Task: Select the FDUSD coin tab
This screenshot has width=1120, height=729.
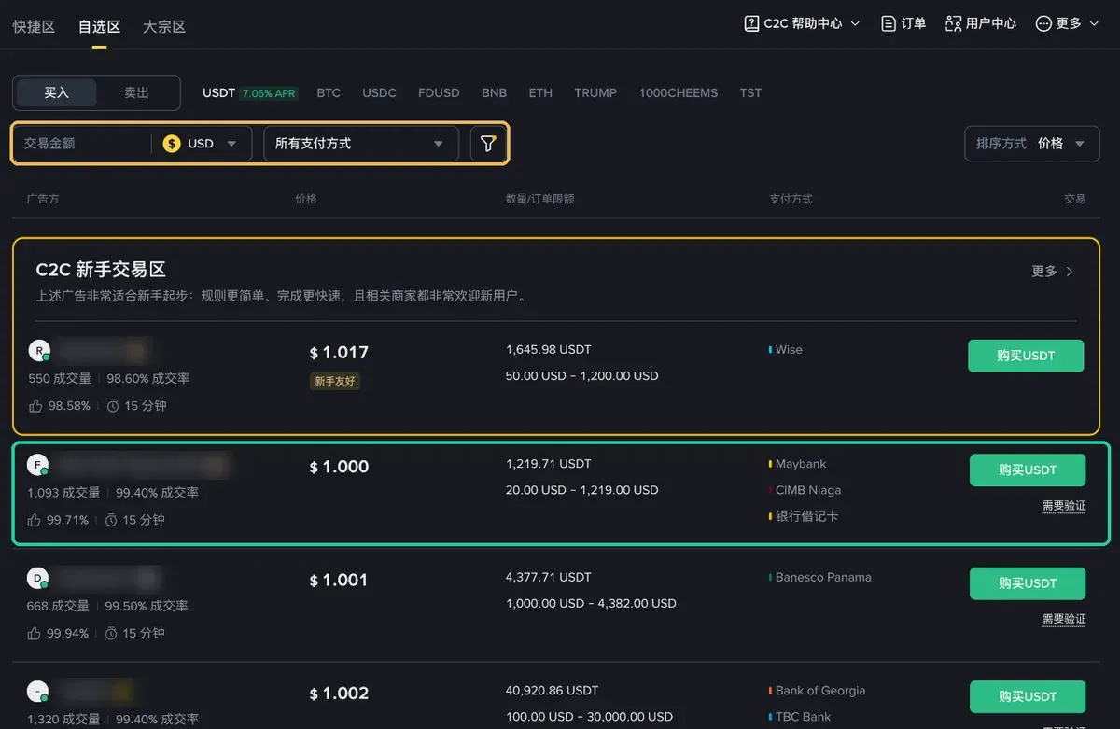Action: [439, 92]
